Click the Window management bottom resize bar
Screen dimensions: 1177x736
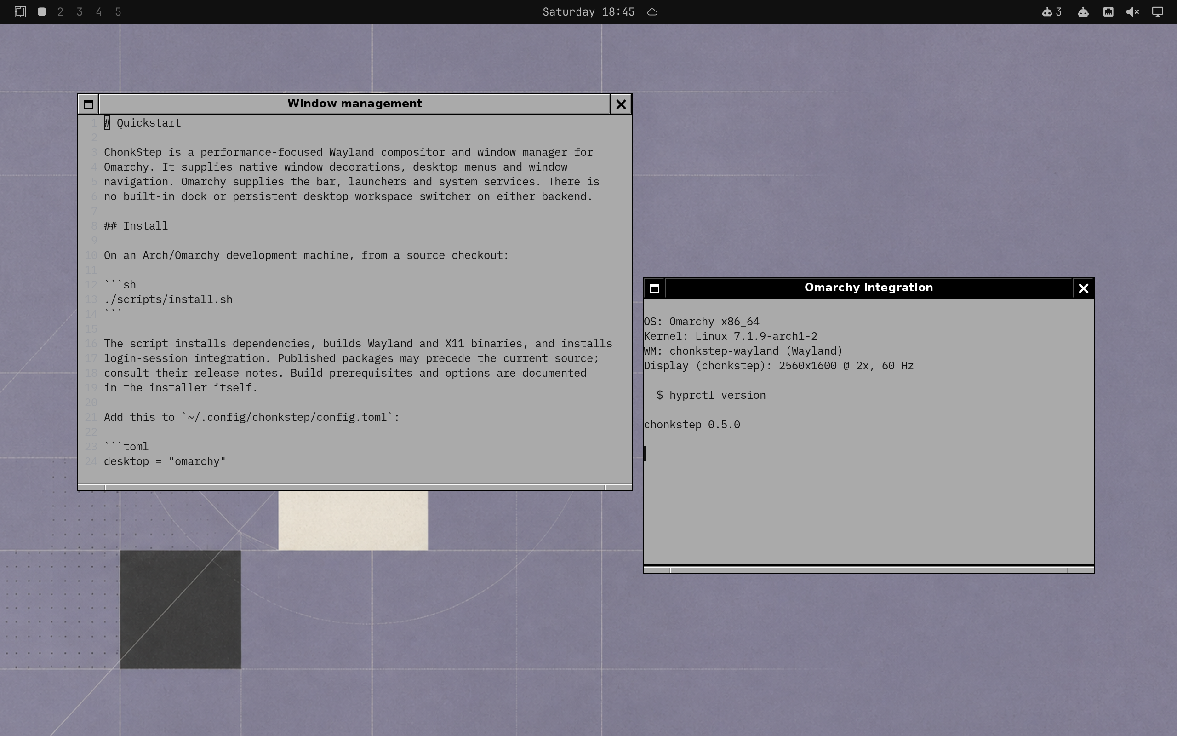(354, 487)
